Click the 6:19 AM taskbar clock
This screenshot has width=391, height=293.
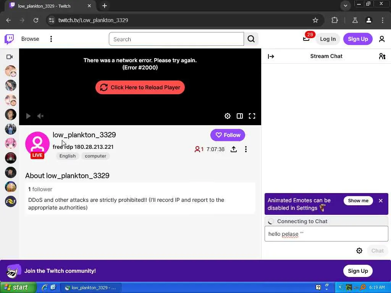(377, 287)
